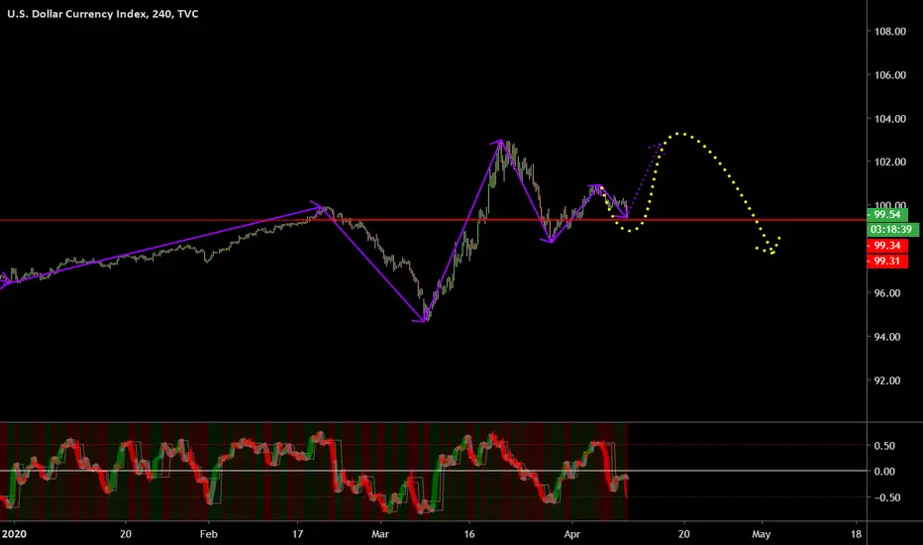This screenshot has height=545, width=923.
Task: Select the 108.00 price axis label
Action: pyautogui.click(x=889, y=32)
